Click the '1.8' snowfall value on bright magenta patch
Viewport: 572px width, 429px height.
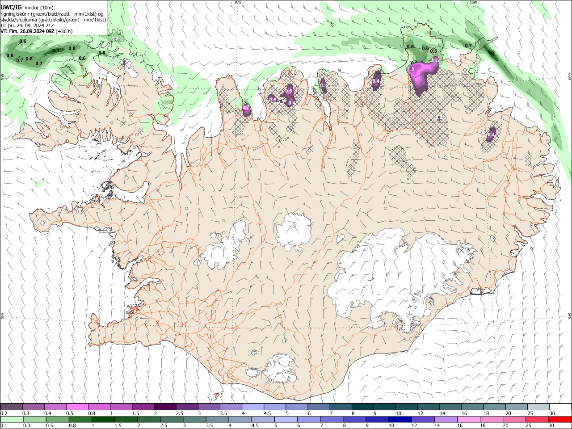coord(411,70)
